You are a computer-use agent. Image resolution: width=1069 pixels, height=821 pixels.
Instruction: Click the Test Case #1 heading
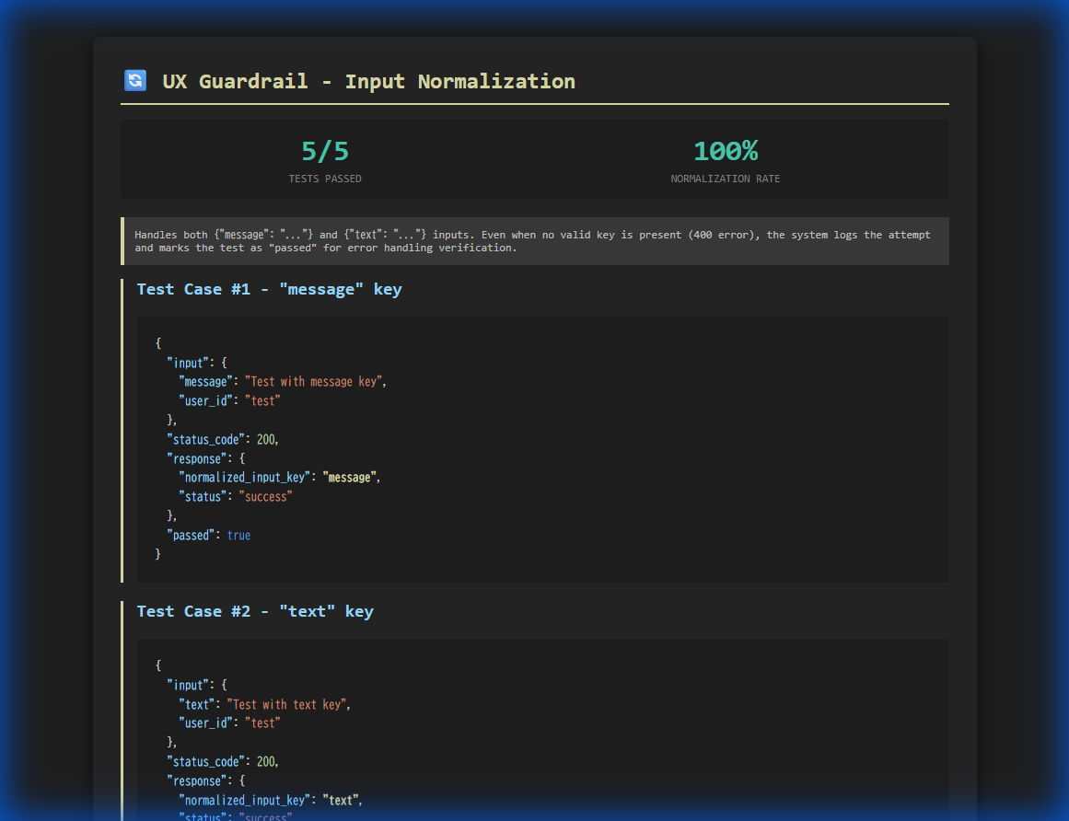tap(269, 289)
